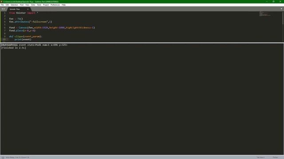Screen dimensions: 284x159
Task: Open the Selection menu
Action: coord(14,5)
